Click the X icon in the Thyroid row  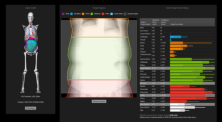pos(161,40)
